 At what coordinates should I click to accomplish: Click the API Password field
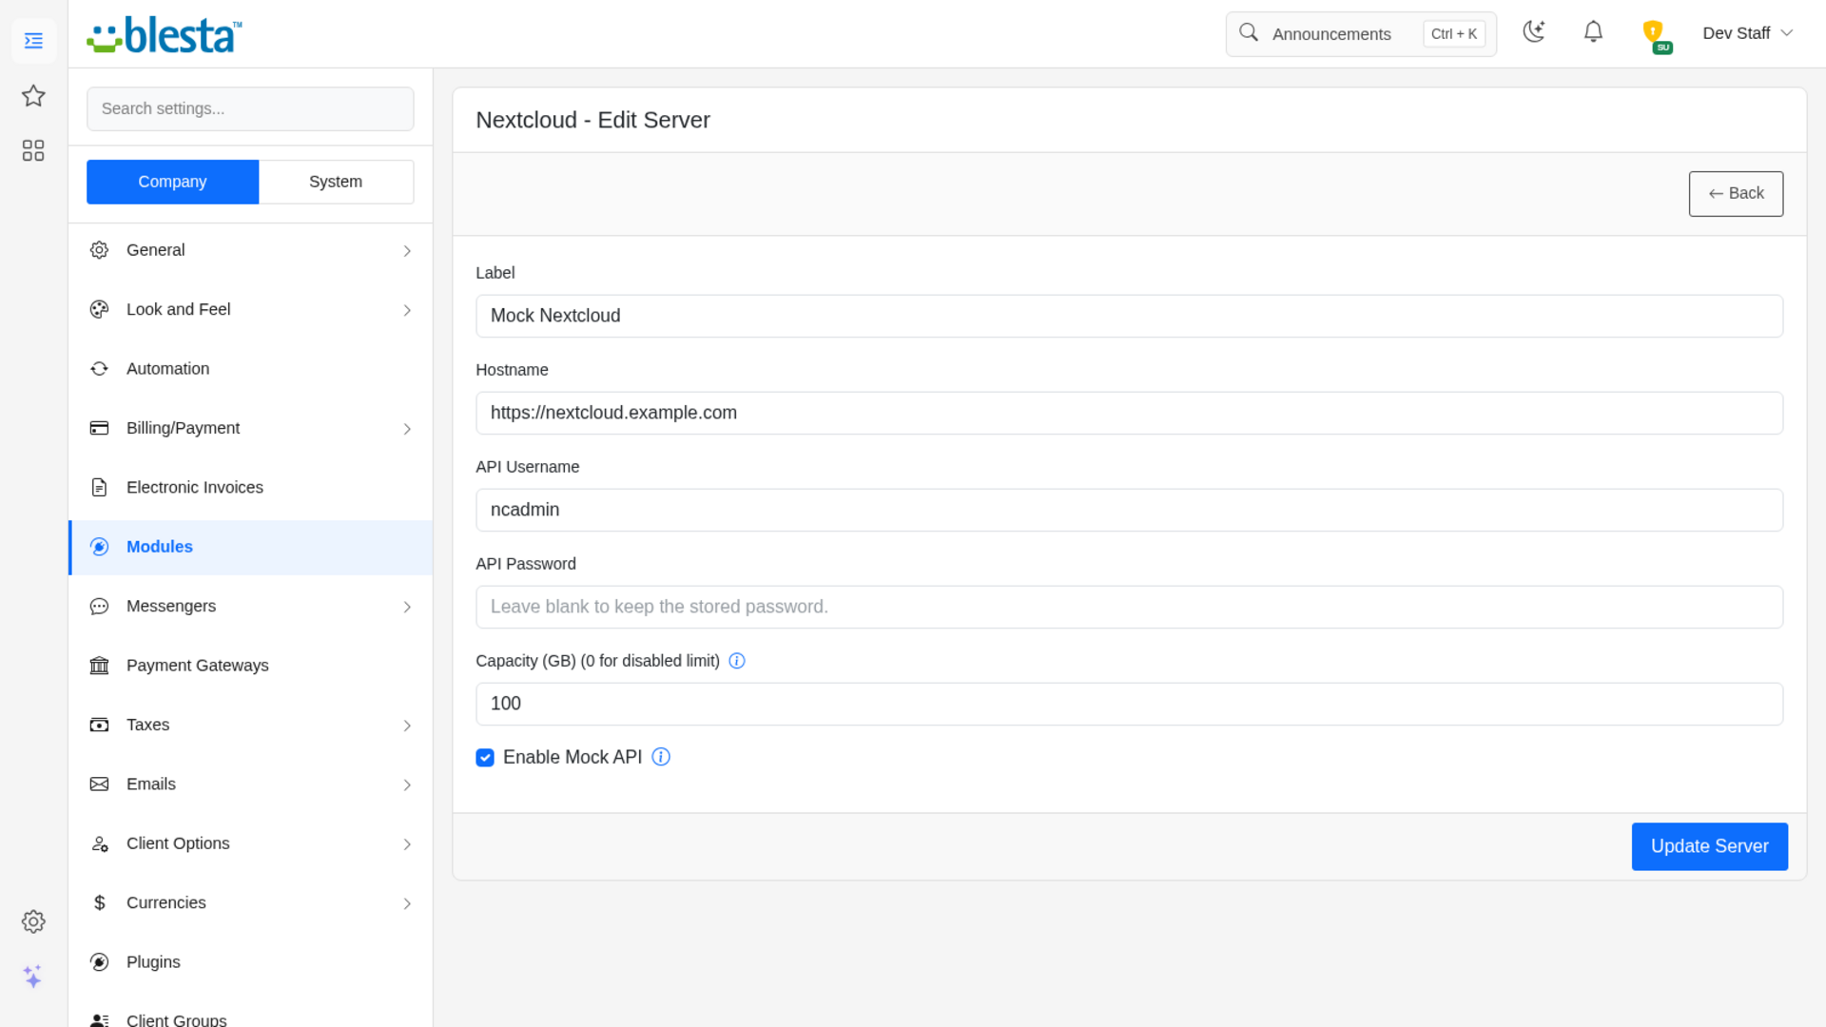1129,607
